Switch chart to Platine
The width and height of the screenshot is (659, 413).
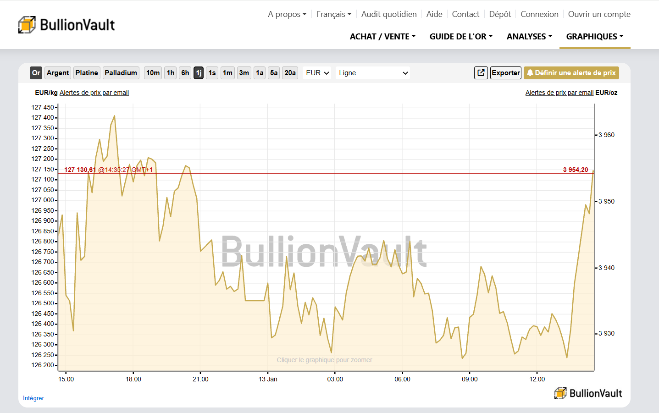87,73
